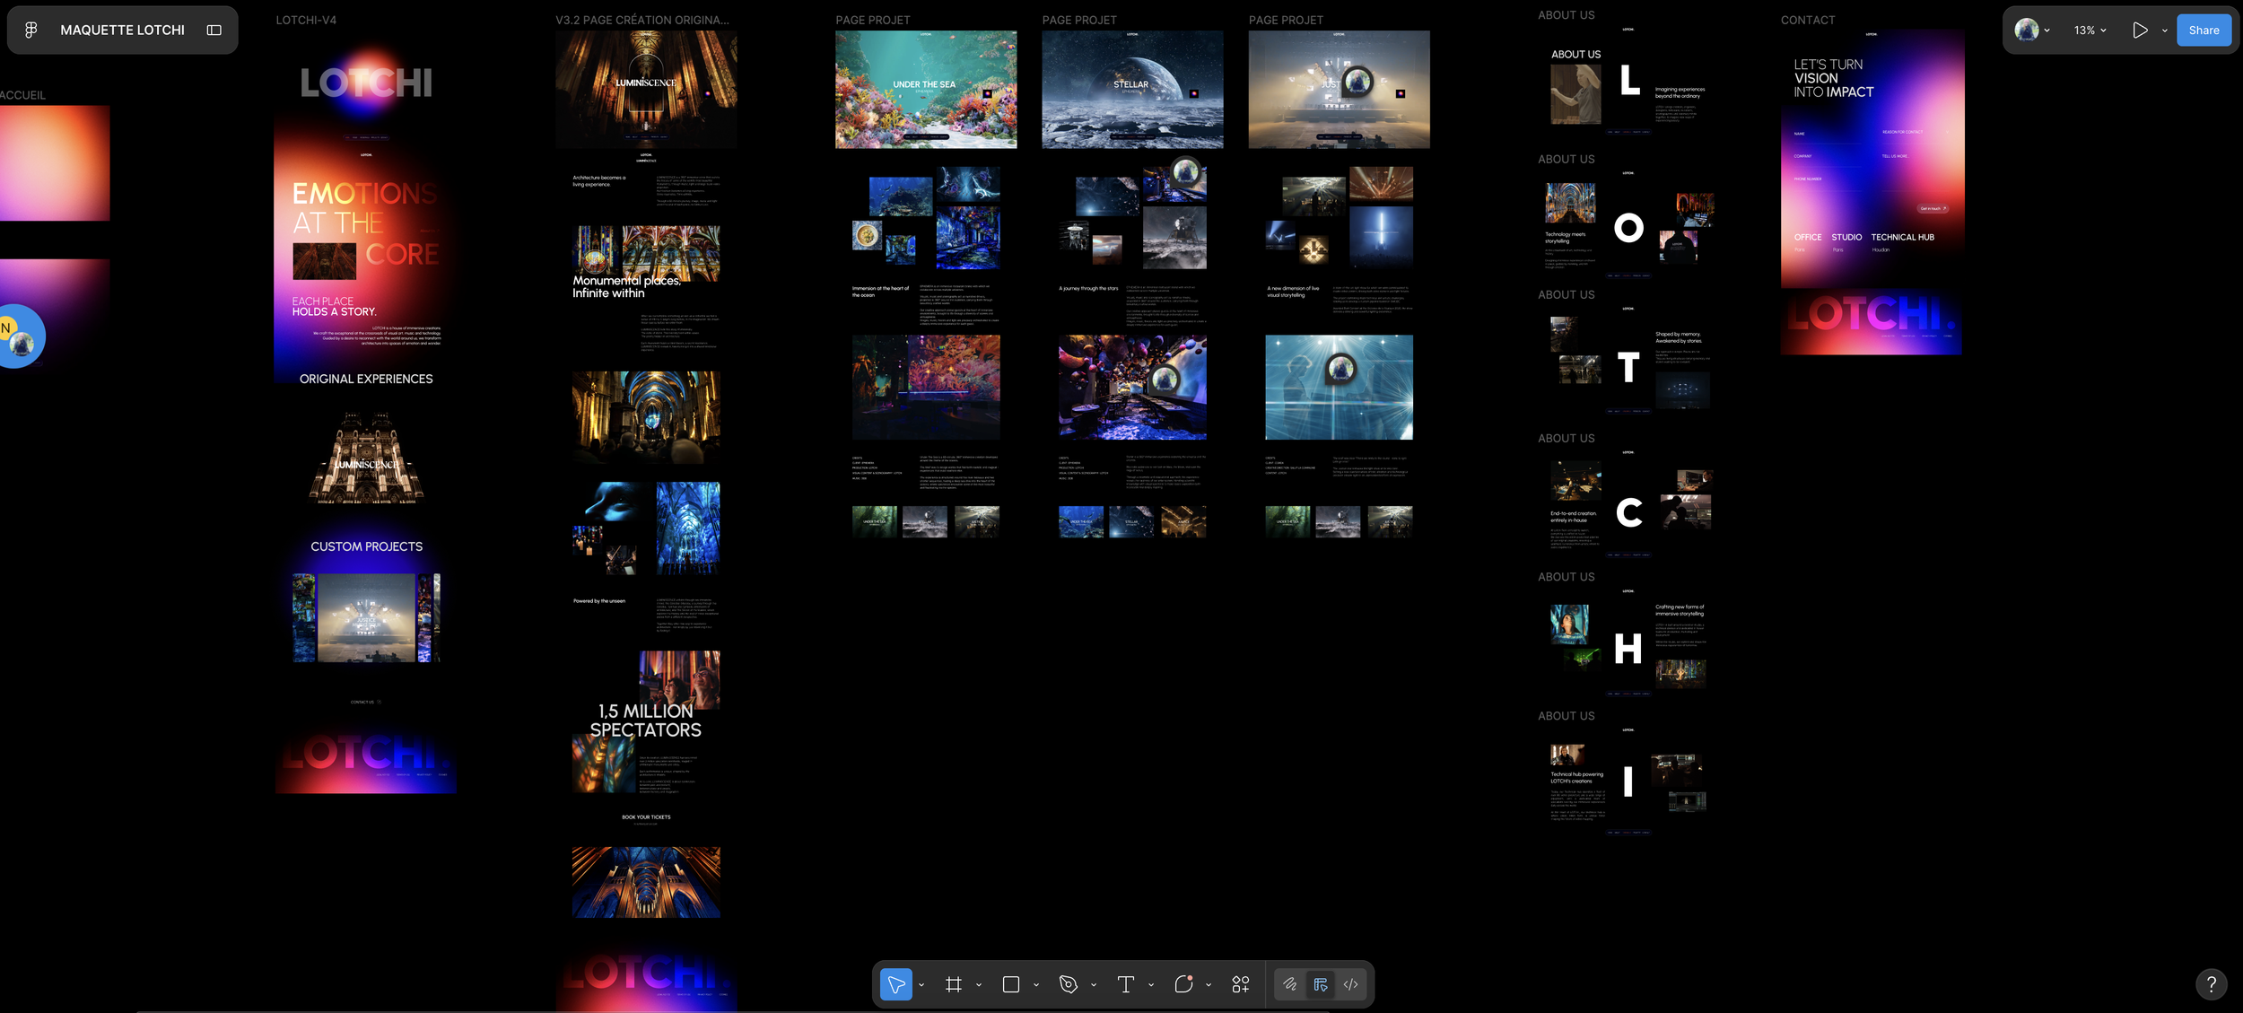Click the TECHNICAL HUB label

(x=1902, y=238)
